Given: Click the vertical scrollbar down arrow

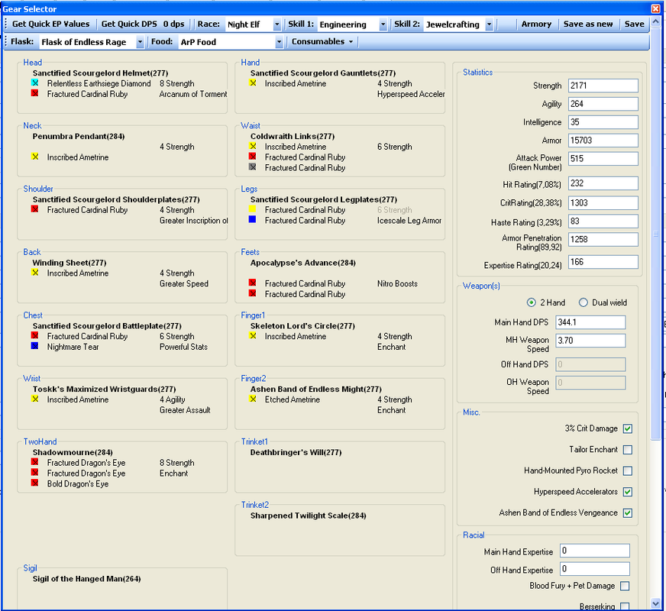Looking at the screenshot, I should click(656, 603).
